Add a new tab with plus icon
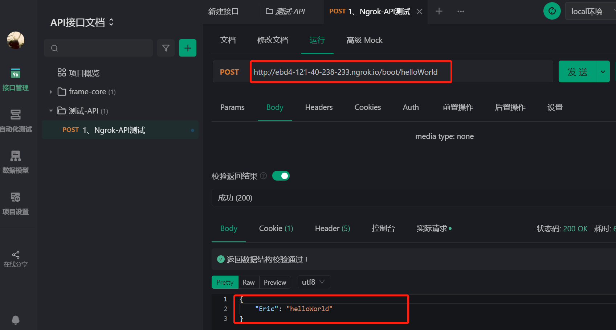Image resolution: width=616 pixels, height=330 pixels. pos(439,11)
